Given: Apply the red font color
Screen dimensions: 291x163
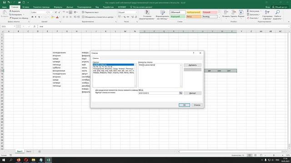Looking at the screenshot, I should click(x=57, y=17).
